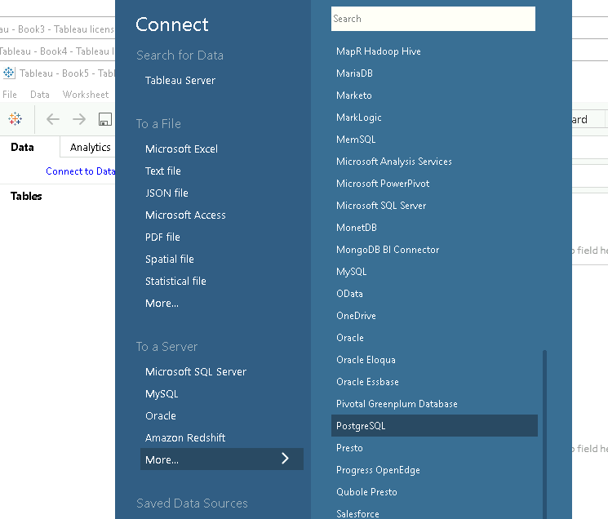Select Oracle Essbase connector

[x=367, y=382]
